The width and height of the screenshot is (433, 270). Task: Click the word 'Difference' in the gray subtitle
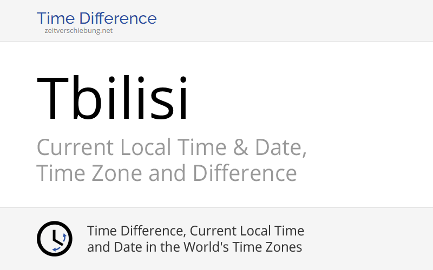click(x=245, y=173)
